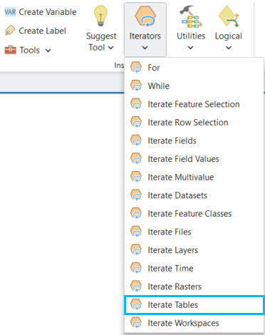Click the Logical diamond icon
The image size is (265, 335).
tap(229, 16)
